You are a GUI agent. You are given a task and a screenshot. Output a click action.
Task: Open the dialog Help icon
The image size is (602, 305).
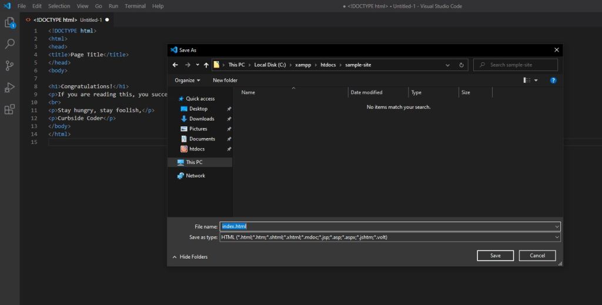[x=553, y=80]
